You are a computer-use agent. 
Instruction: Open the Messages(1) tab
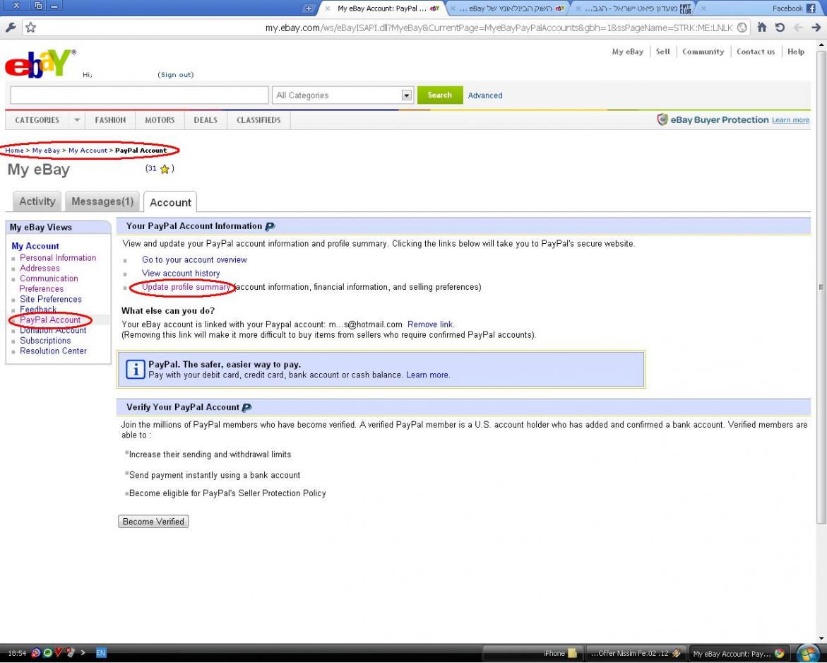point(102,201)
